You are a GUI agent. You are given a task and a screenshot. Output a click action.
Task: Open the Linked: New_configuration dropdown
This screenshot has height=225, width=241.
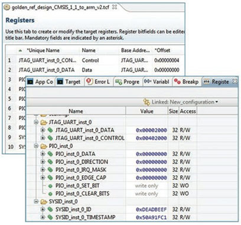pyautogui.click(x=217, y=102)
